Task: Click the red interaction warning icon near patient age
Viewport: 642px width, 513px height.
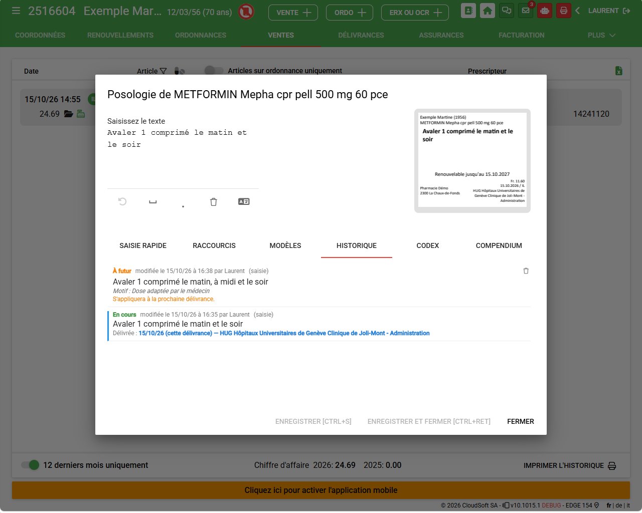Action: click(246, 11)
